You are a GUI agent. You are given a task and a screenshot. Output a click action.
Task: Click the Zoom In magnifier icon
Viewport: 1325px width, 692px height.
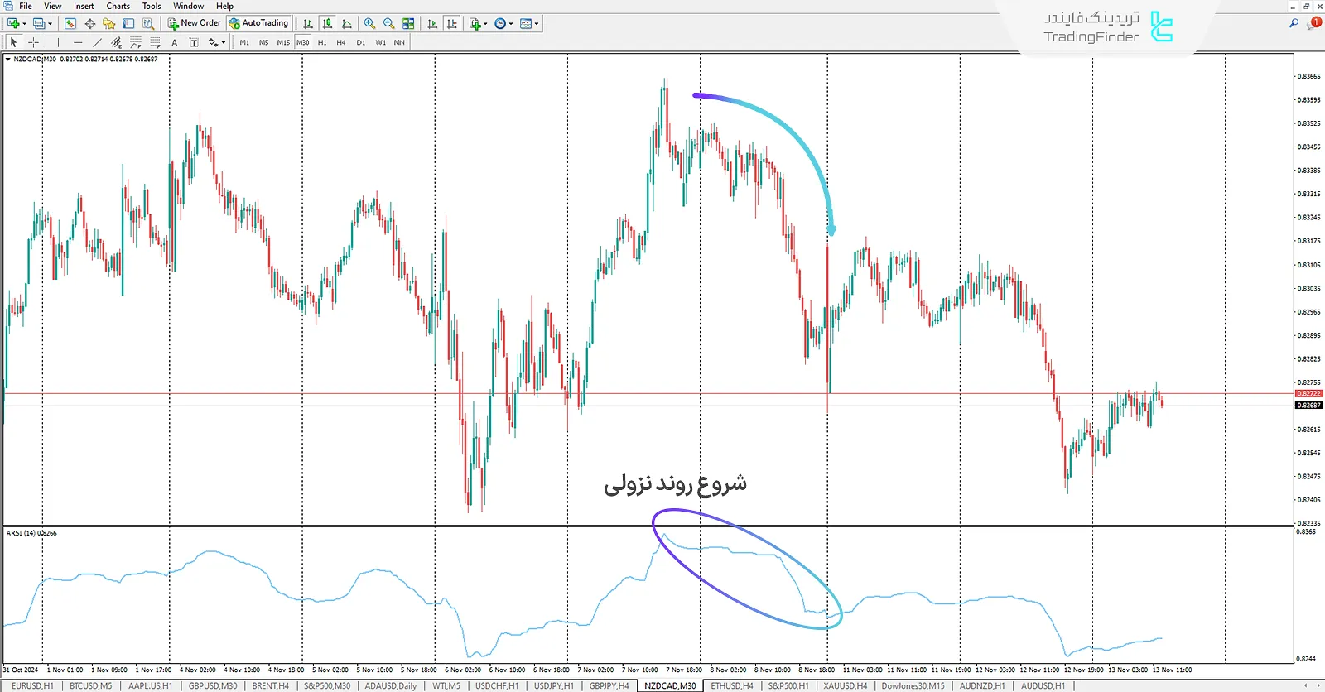[369, 24]
